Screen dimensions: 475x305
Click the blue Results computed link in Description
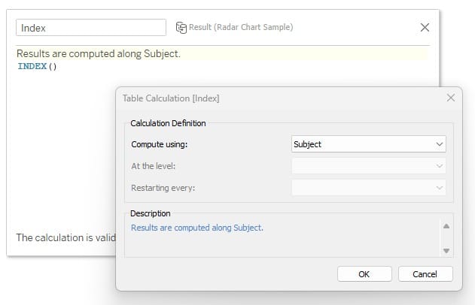point(197,228)
